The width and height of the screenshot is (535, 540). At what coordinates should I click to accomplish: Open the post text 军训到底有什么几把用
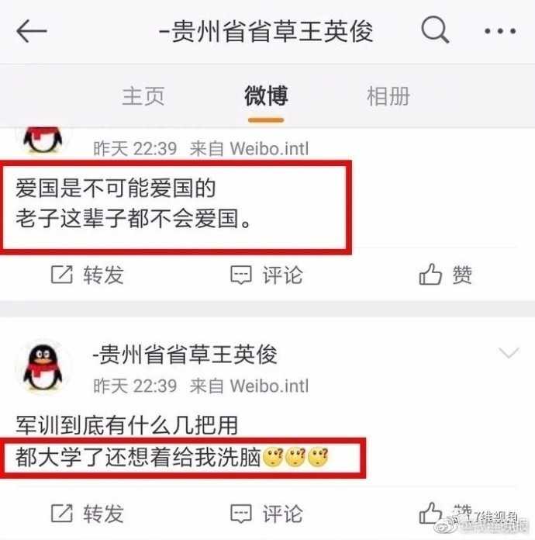(x=126, y=425)
